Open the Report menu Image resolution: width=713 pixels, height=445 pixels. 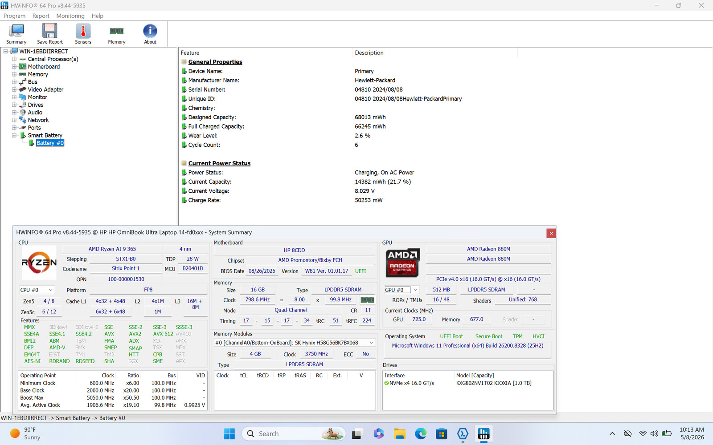pos(41,16)
